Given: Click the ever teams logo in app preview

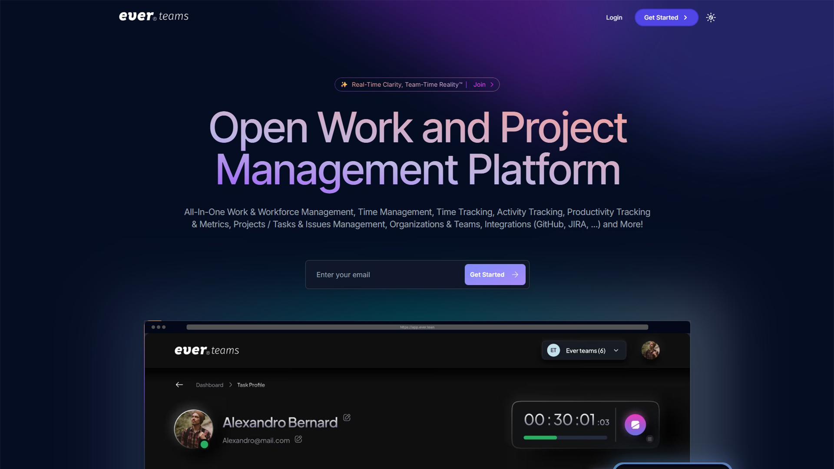Looking at the screenshot, I should [x=207, y=350].
